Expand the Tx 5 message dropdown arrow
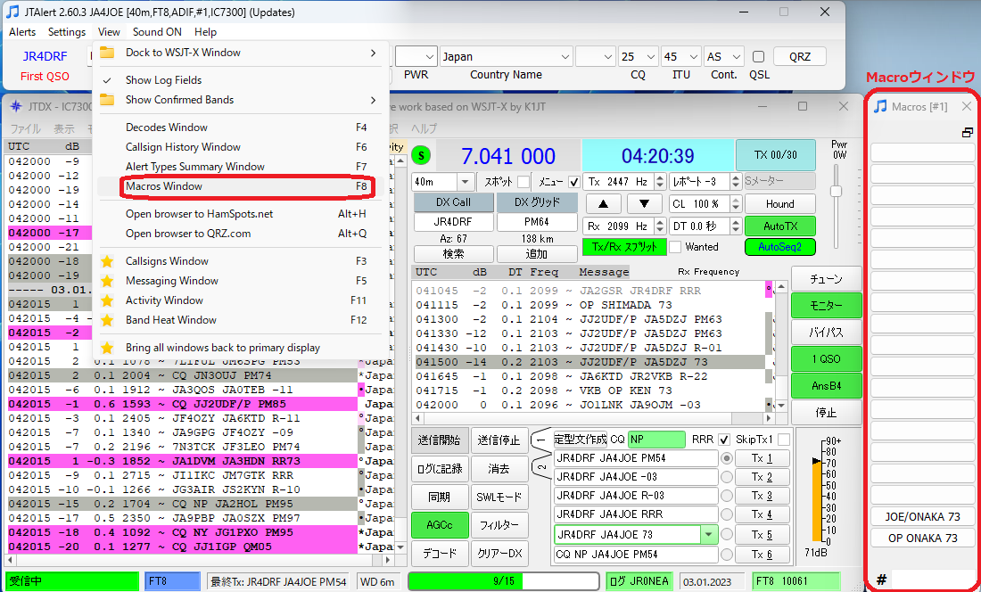This screenshot has width=981, height=592. coord(708,535)
